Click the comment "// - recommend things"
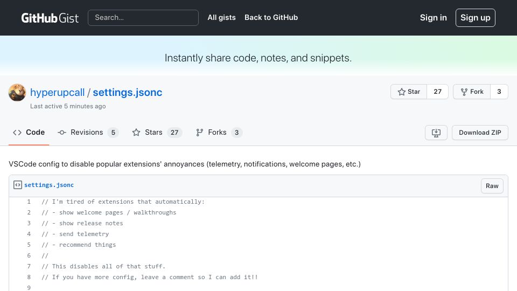This screenshot has width=517, height=291. (79, 245)
